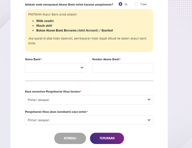This screenshot has height=148, width=192.
Task: Select the 'Tidak' radio button
Action: coord(136,4)
